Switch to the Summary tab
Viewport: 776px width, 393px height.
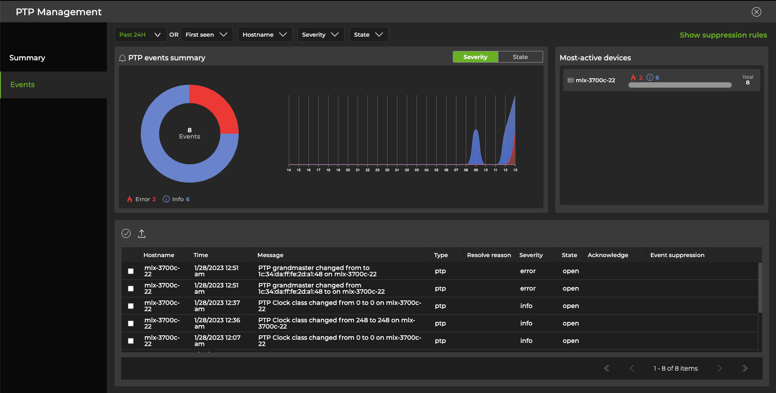point(27,58)
